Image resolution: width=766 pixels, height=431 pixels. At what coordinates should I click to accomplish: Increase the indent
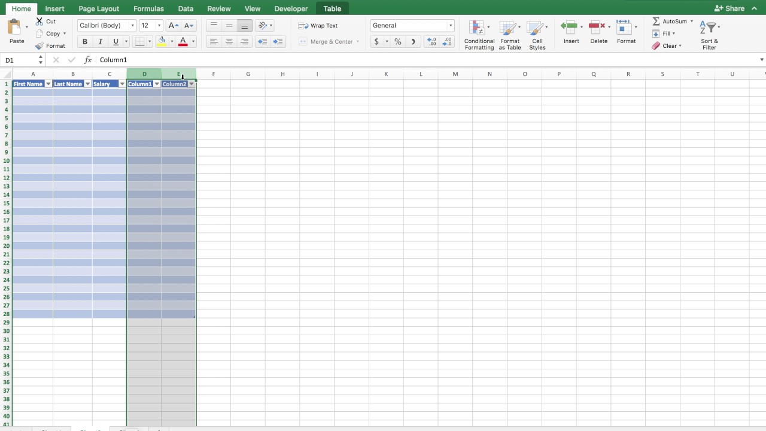pos(278,42)
